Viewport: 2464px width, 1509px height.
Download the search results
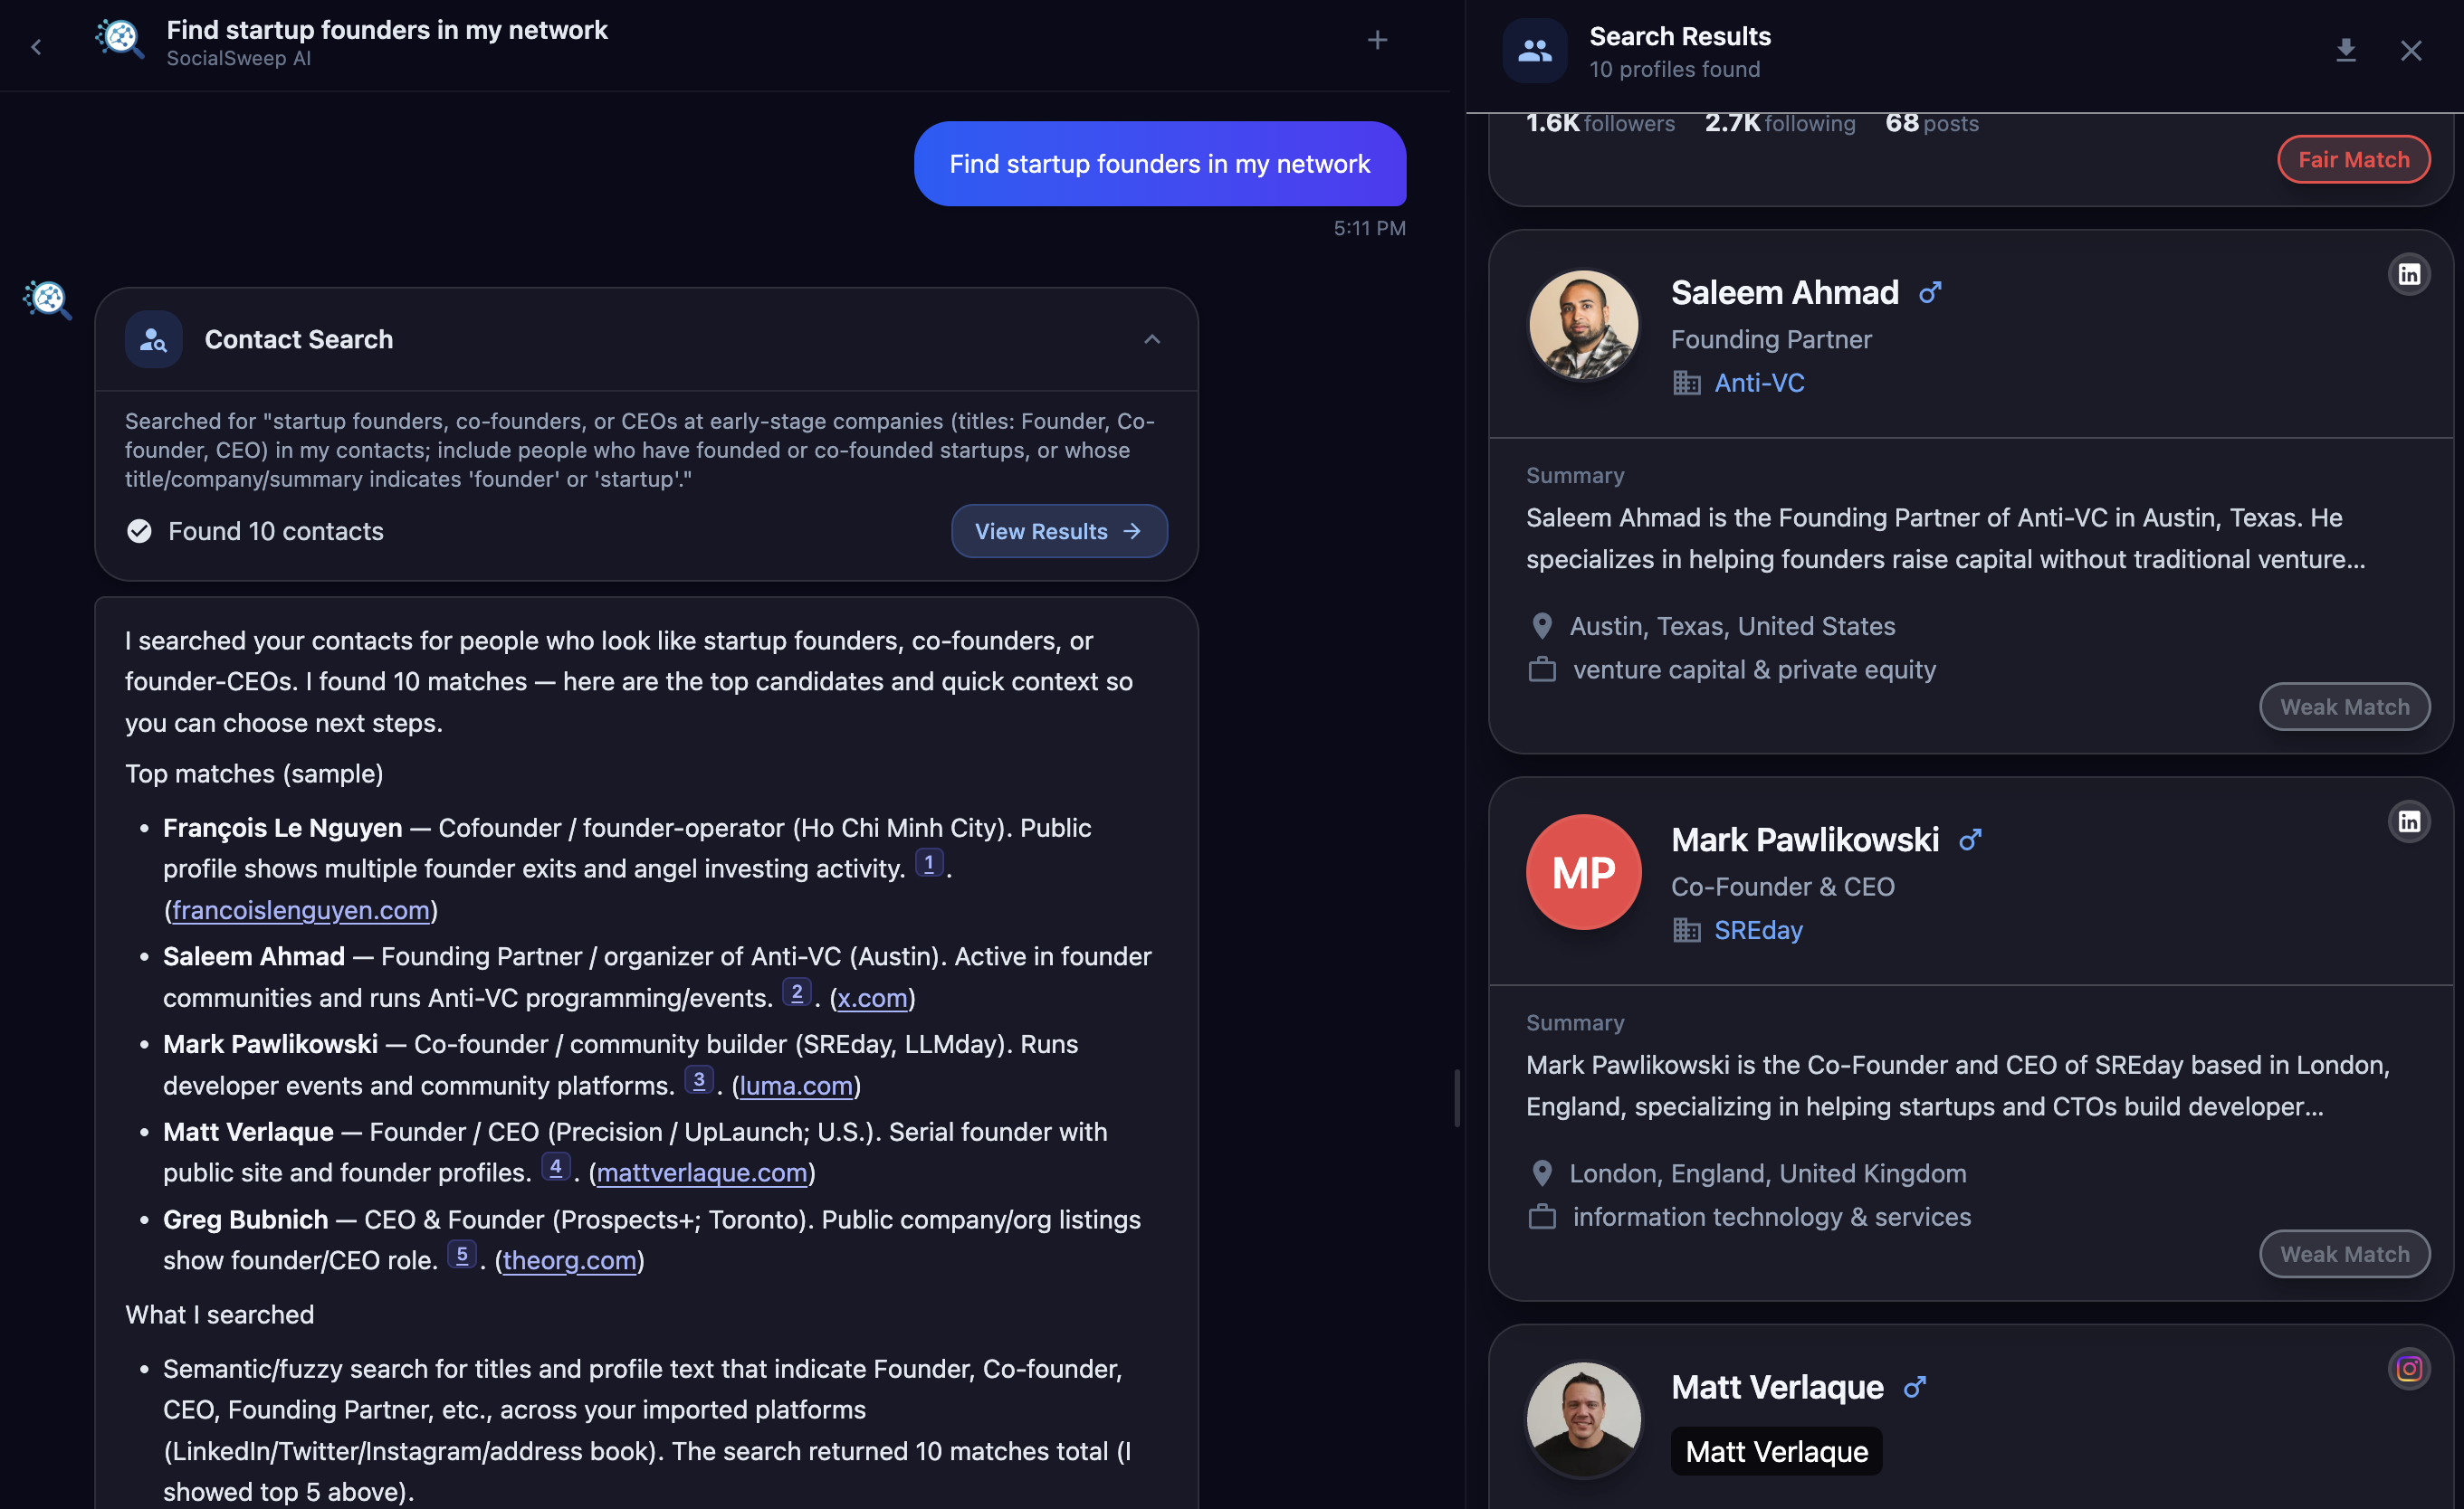pyautogui.click(x=2346, y=50)
